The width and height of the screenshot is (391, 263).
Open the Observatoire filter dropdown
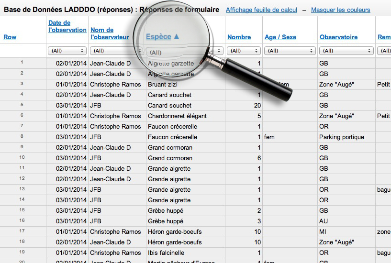tap(346, 51)
